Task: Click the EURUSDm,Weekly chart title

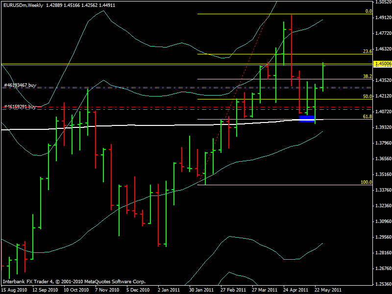Action: 22,5
